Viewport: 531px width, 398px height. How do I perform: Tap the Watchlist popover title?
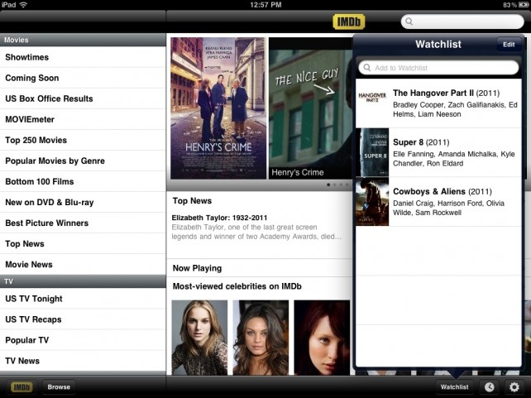438,44
